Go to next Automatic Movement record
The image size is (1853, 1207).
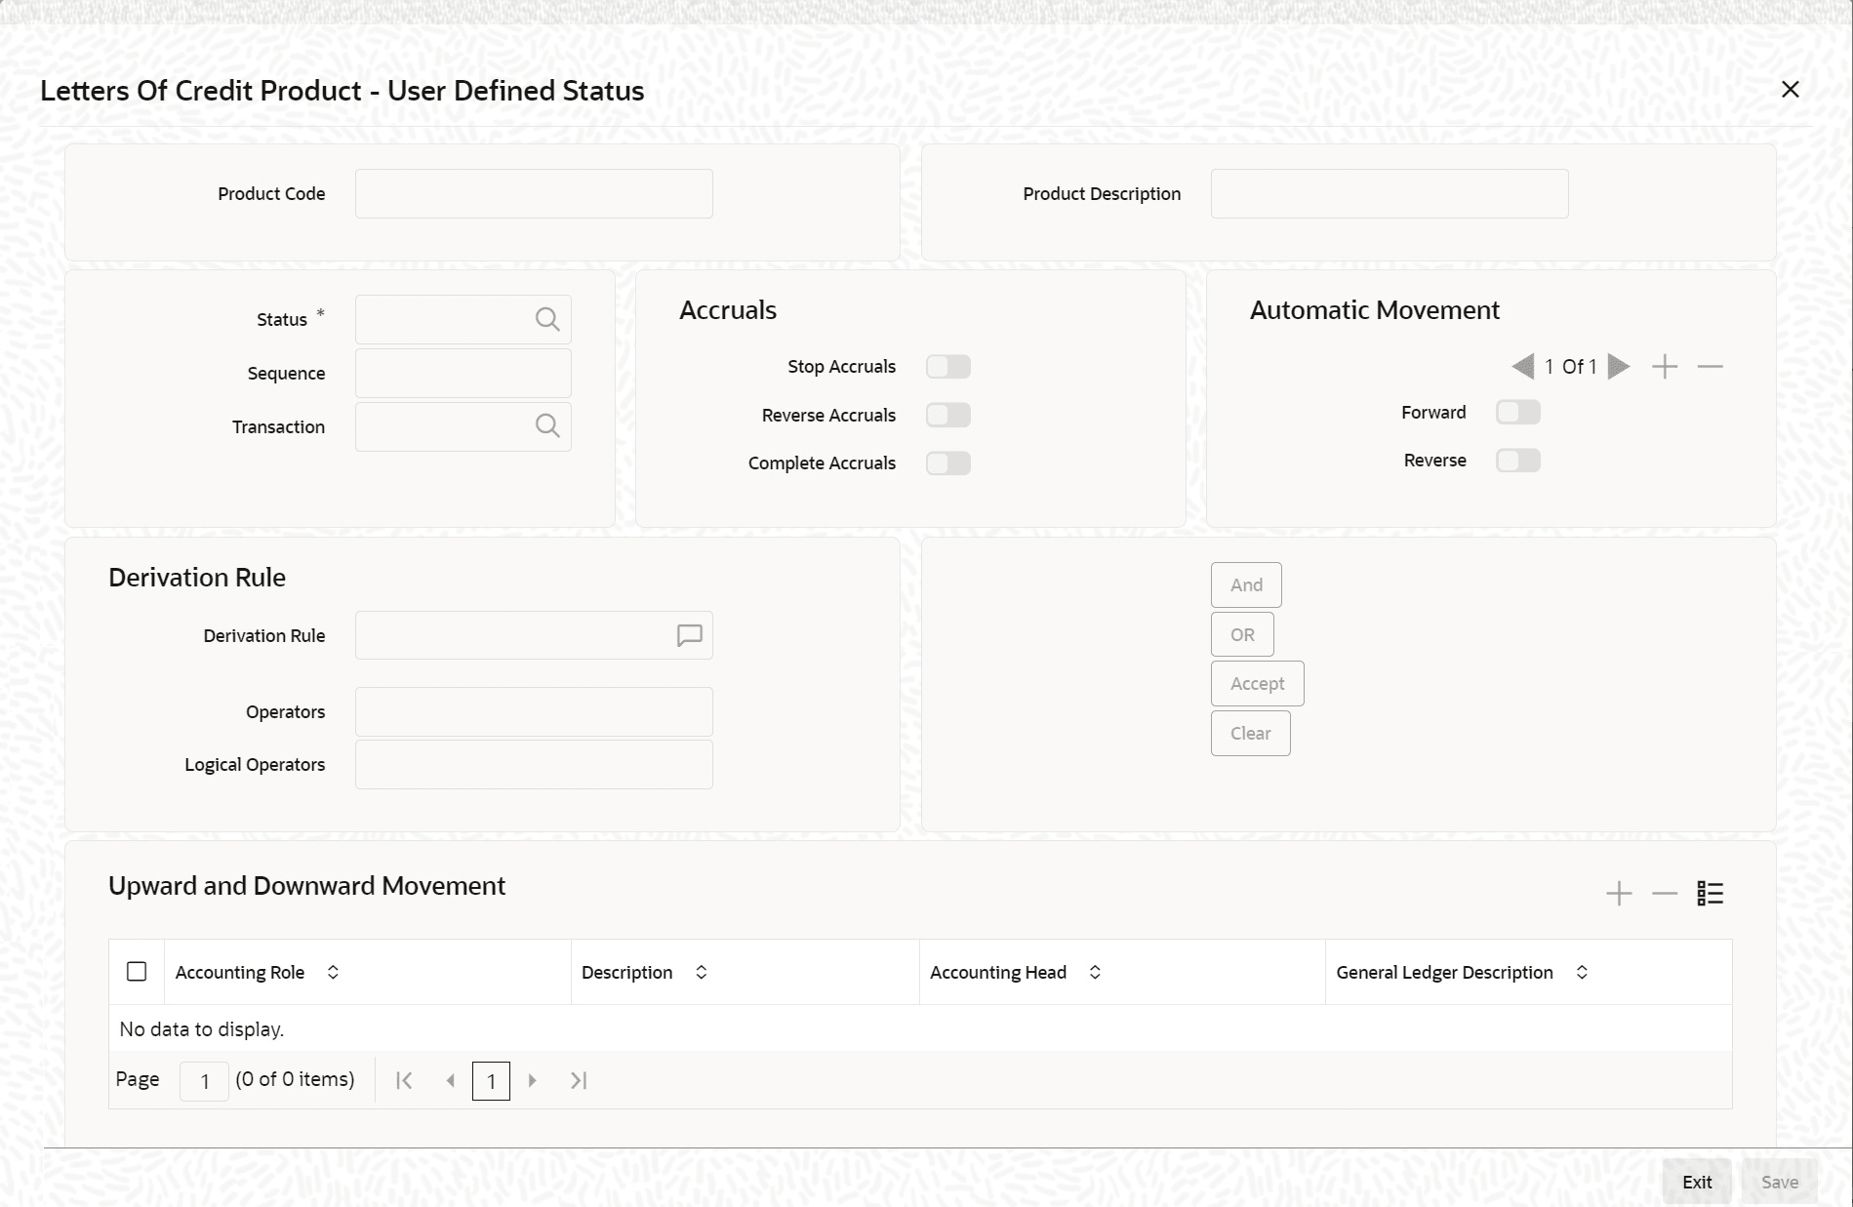[1619, 366]
